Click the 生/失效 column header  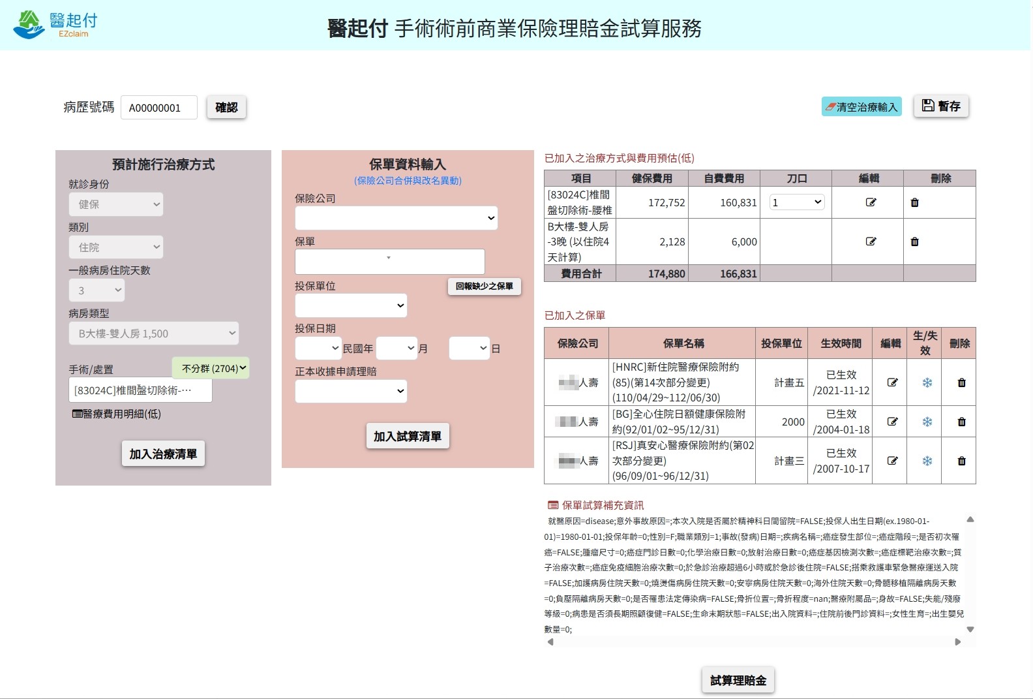pos(925,343)
